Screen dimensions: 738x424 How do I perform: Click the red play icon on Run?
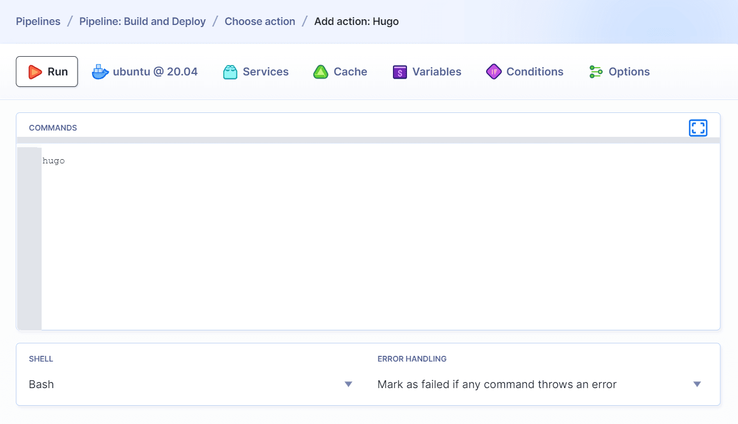tap(35, 72)
